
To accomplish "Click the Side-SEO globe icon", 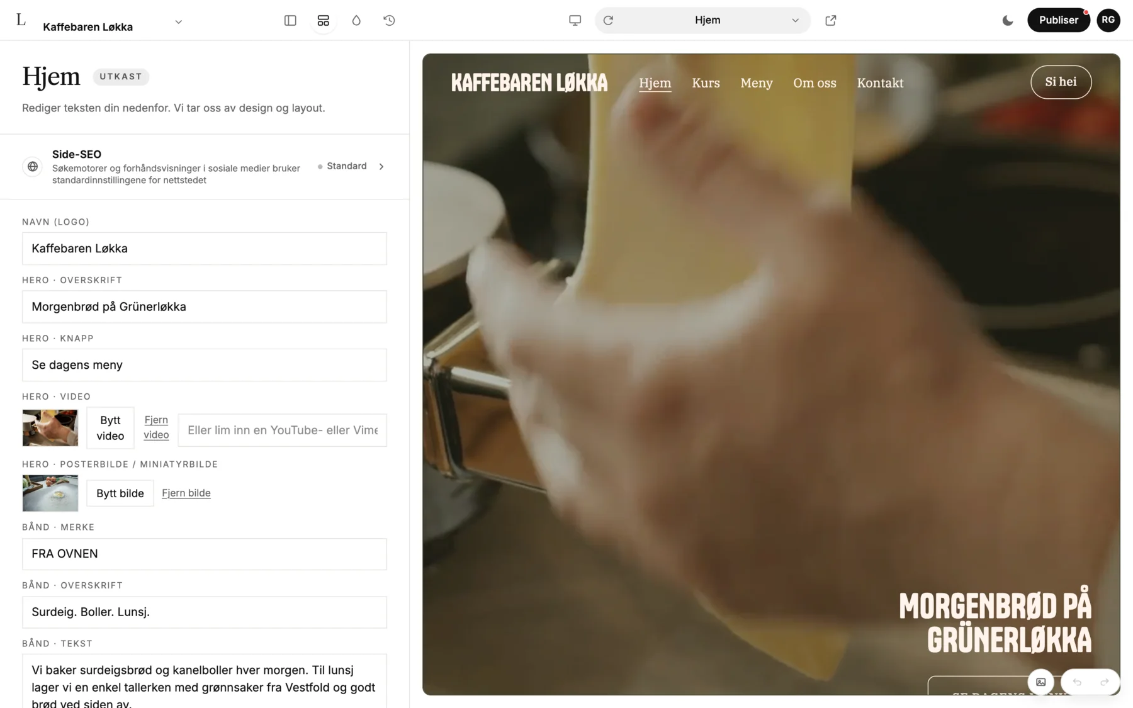I will pos(33,167).
